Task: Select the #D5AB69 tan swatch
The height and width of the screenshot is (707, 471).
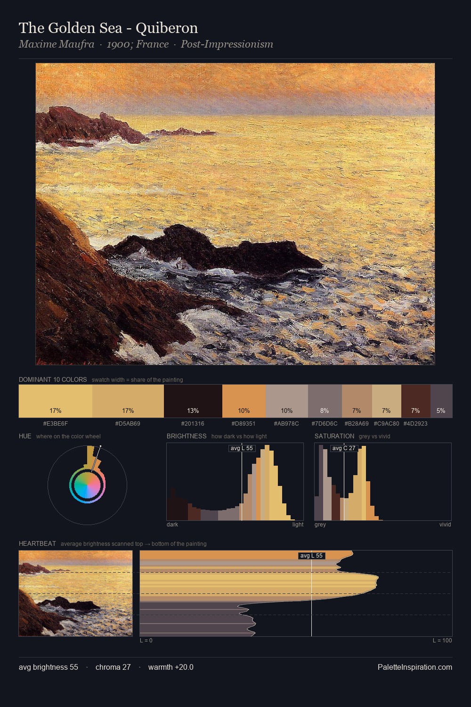Action: [x=128, y=401]
